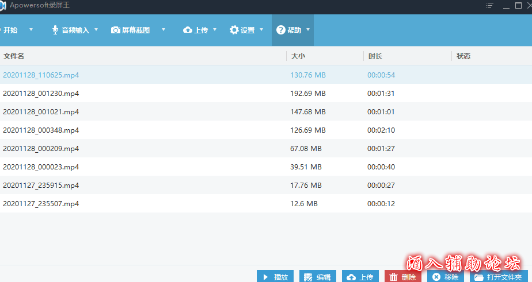Expand the 设置 dropdown arrow
This screenshot has width=532, height=282.
pos(261,30)
